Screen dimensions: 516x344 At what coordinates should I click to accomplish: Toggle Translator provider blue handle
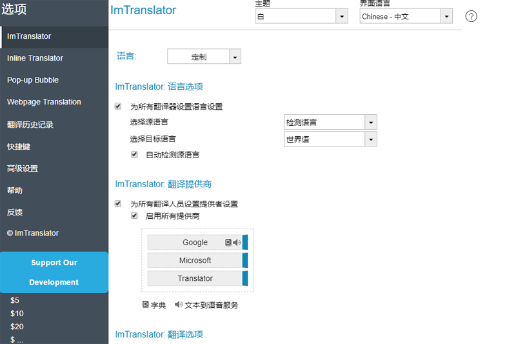(245, 279)
